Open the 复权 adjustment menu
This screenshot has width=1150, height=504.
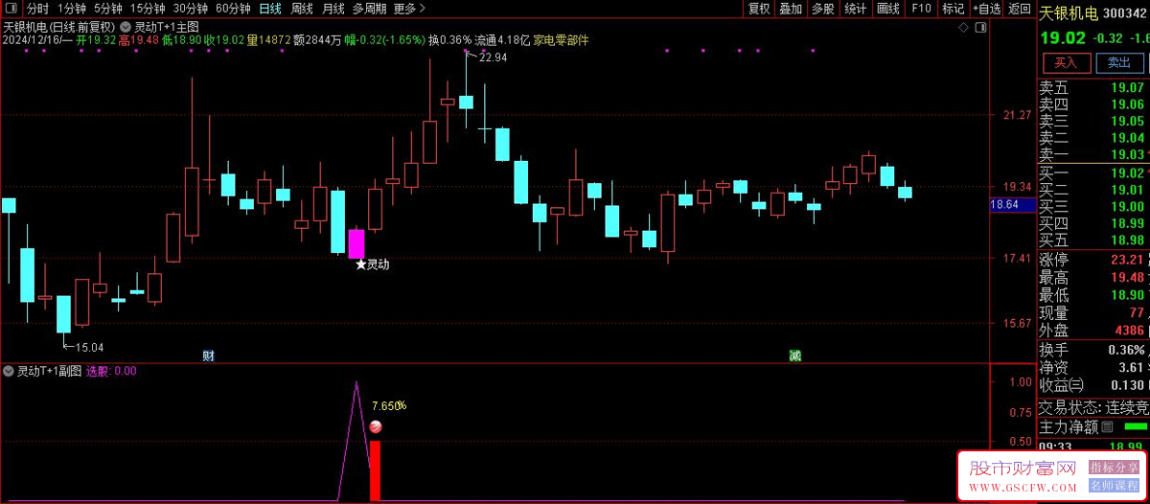point(759,9)
